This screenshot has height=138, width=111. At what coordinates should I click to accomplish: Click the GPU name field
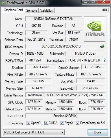[x=54, y=19]
